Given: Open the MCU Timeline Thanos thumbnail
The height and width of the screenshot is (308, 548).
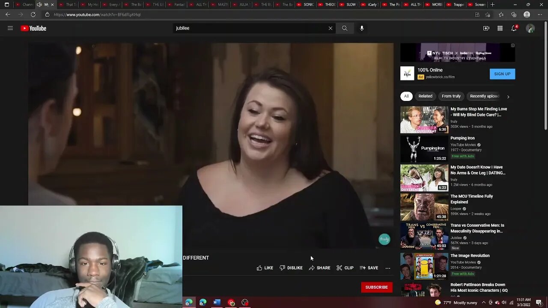Looking at the screenshot, I should coord(424,207).
